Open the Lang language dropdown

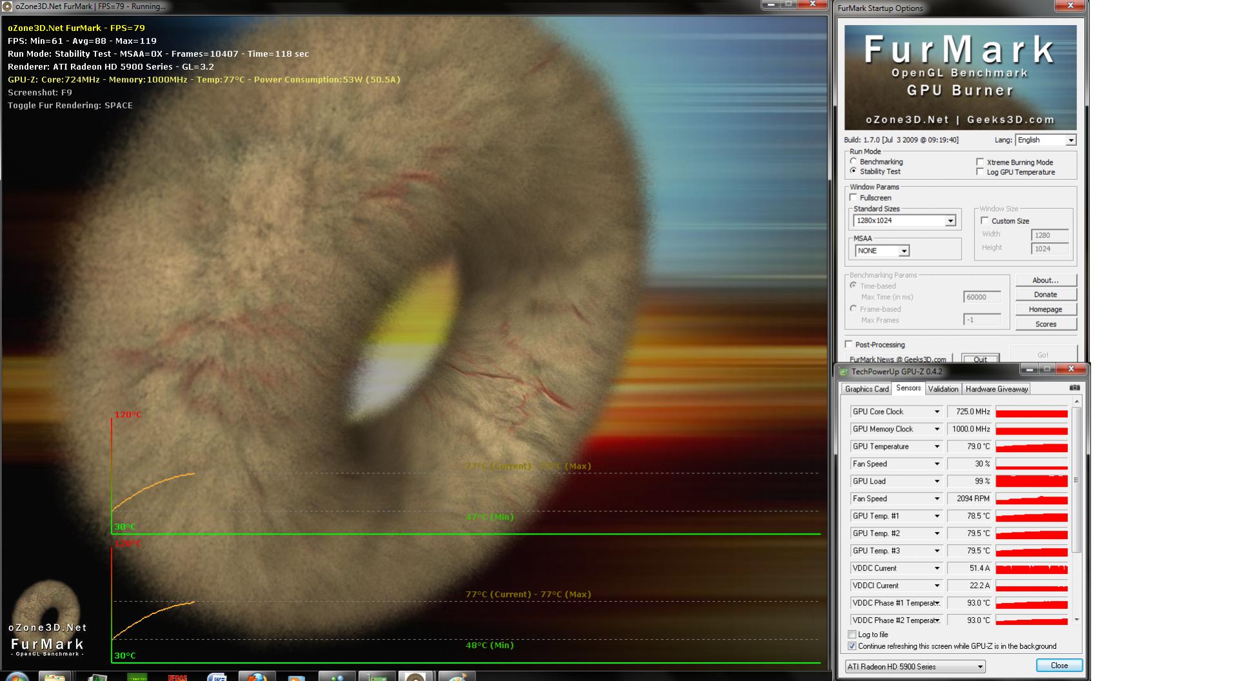(1045, 140)
